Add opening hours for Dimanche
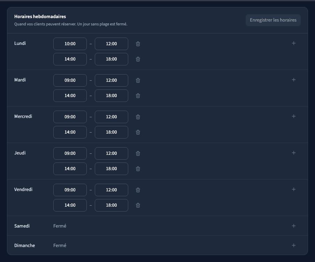This screenshot has height=262, width=315. [x=293, y=245]
